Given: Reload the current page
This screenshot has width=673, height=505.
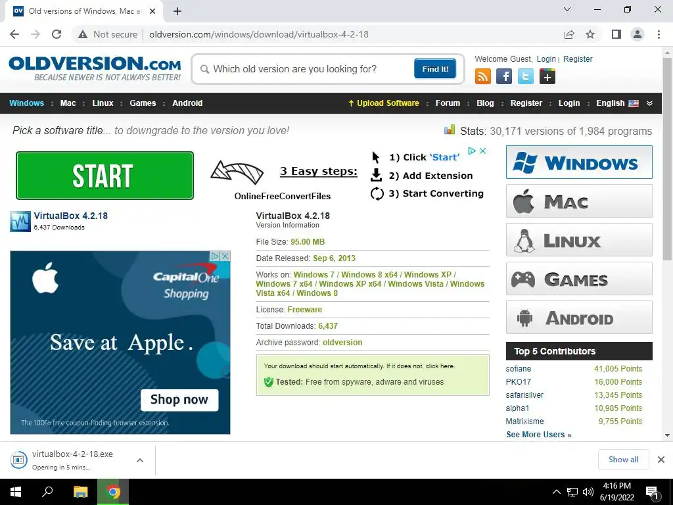Looking at the screenshot, I should [x=57, y=34].
